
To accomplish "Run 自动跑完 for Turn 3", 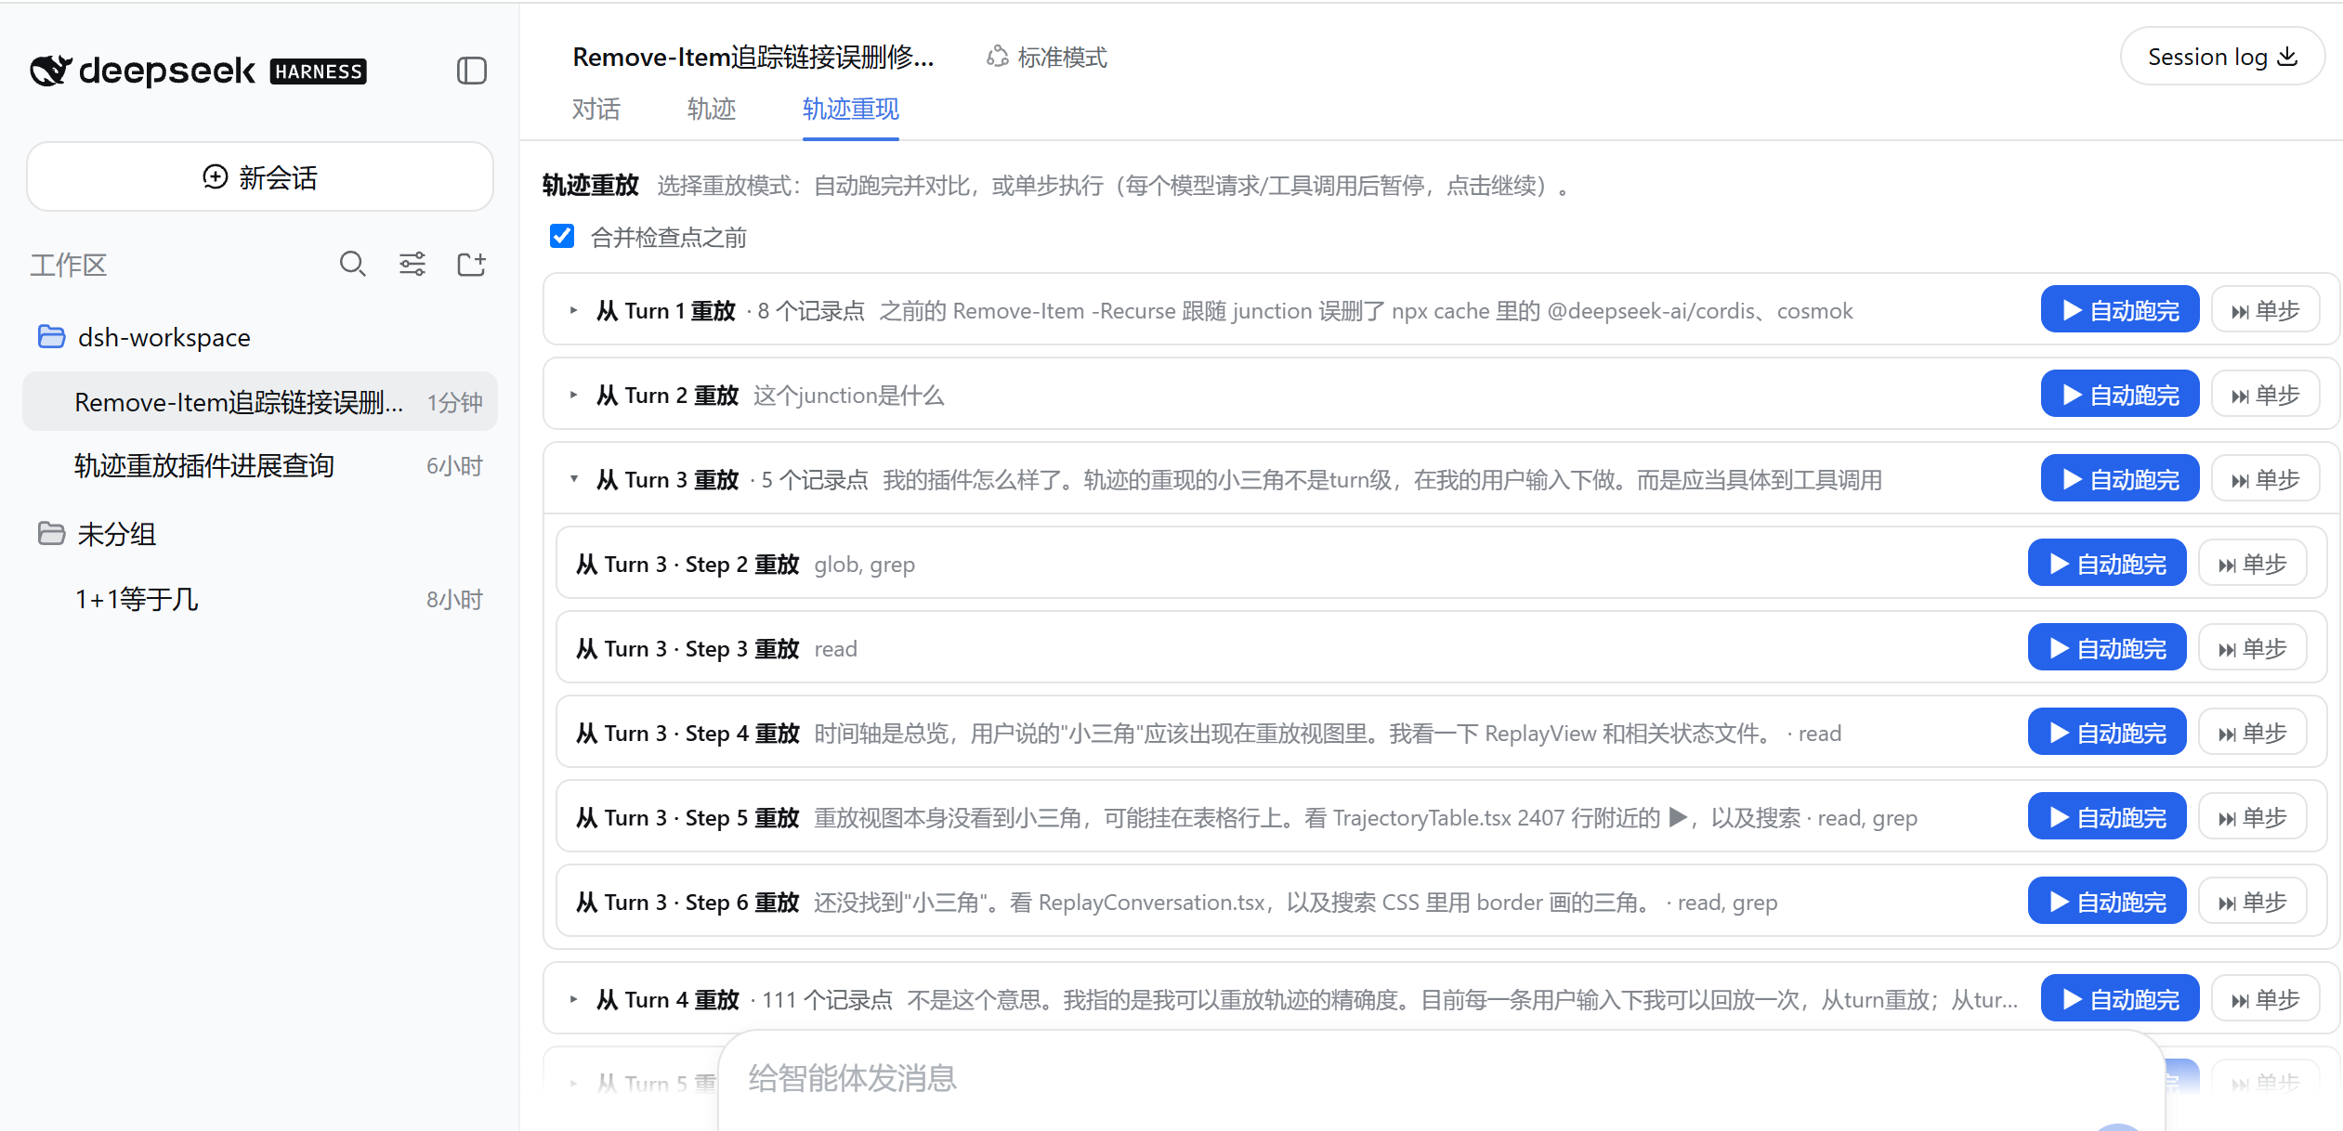I will click(x=2120, y=479).
